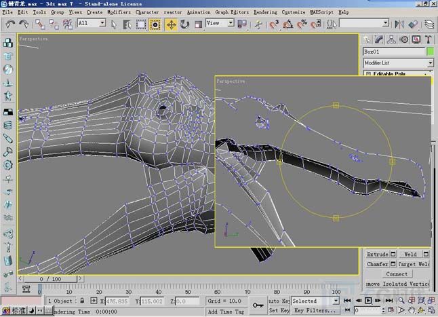Select the Move transform tool
Screen dimensions: 438x317
[x=171, y=24]
